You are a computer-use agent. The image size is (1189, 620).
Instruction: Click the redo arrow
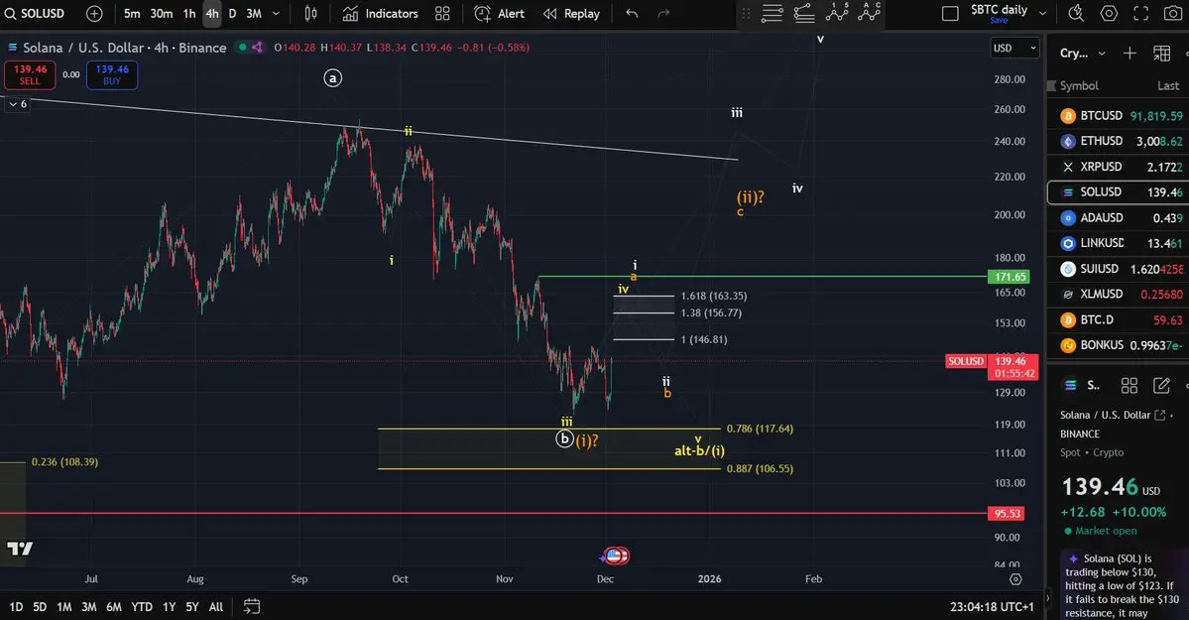click(663, 14)
